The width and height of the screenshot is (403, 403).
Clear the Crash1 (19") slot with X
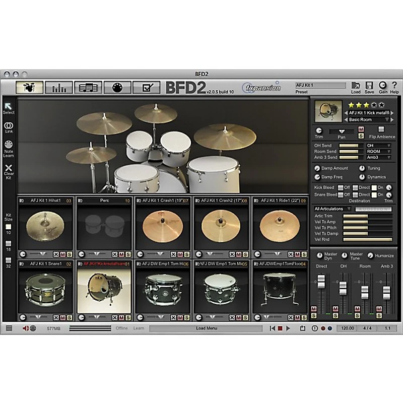[173, 254]
